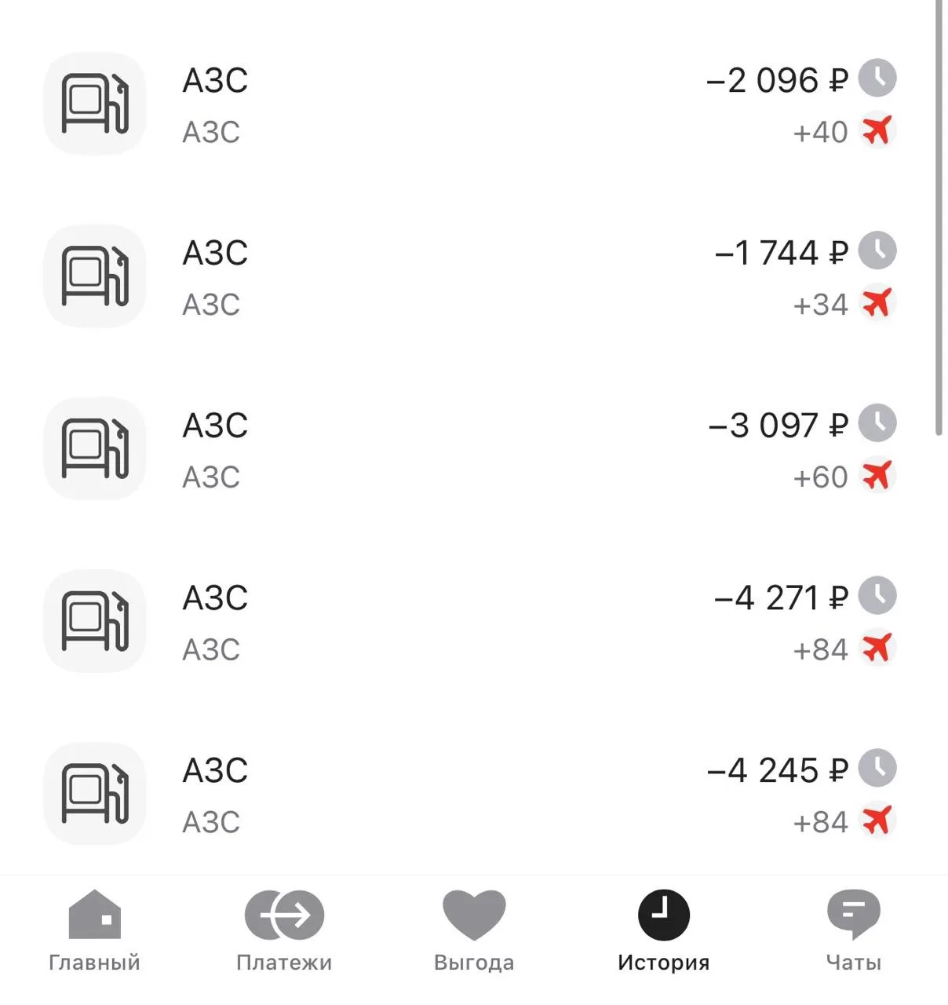
Task: Tap the fuel pump icon for −1 744 ₽
Action: tap(95, 276)
